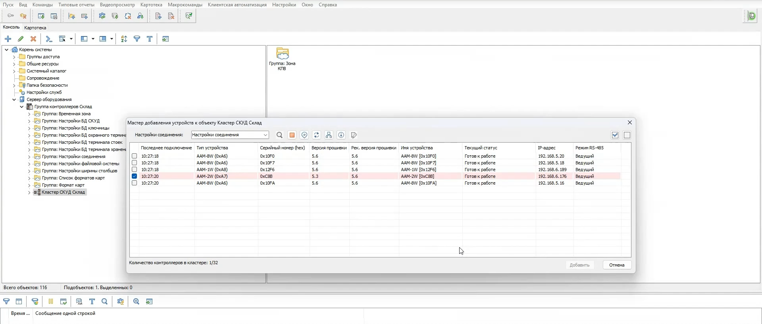This screenshot has height=324, width=762.
Task: Click the search devices magnifier icon in wizard
Action: [279, 135]
